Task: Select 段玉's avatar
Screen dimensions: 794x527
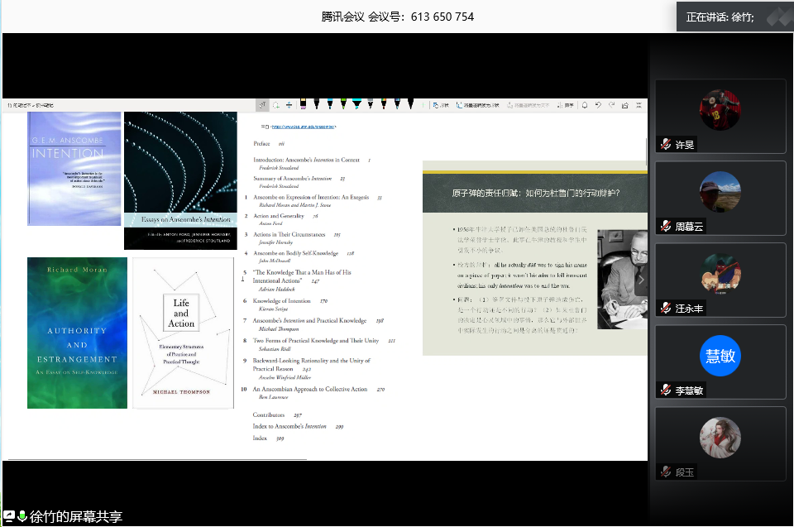Action: tap(720, 438)
